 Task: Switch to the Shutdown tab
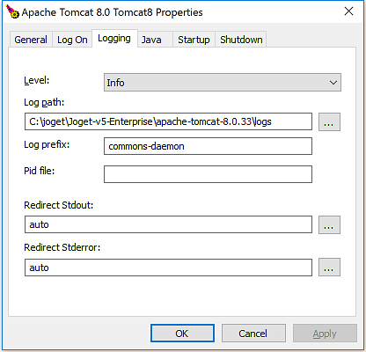click(241, 40)
